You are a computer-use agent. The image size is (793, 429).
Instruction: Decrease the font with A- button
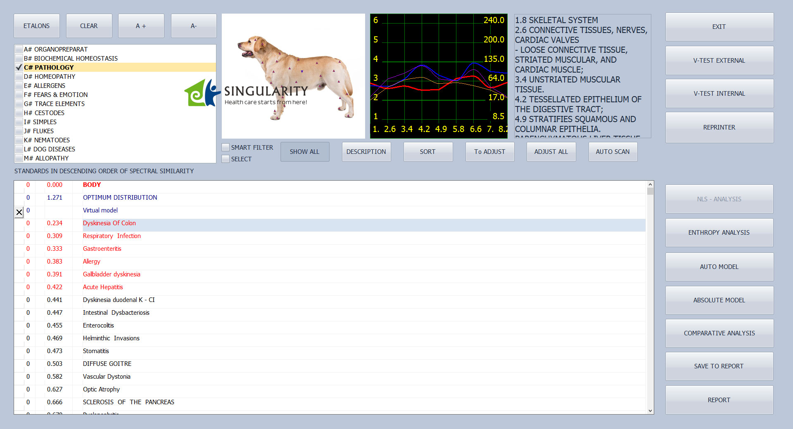point(194,26)
